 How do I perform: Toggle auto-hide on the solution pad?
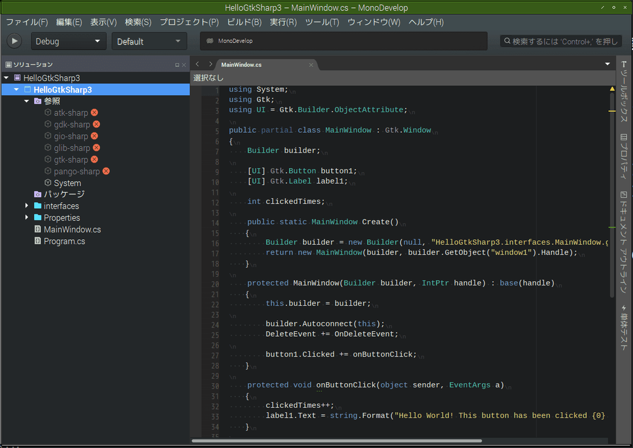(x=177, y=65)
